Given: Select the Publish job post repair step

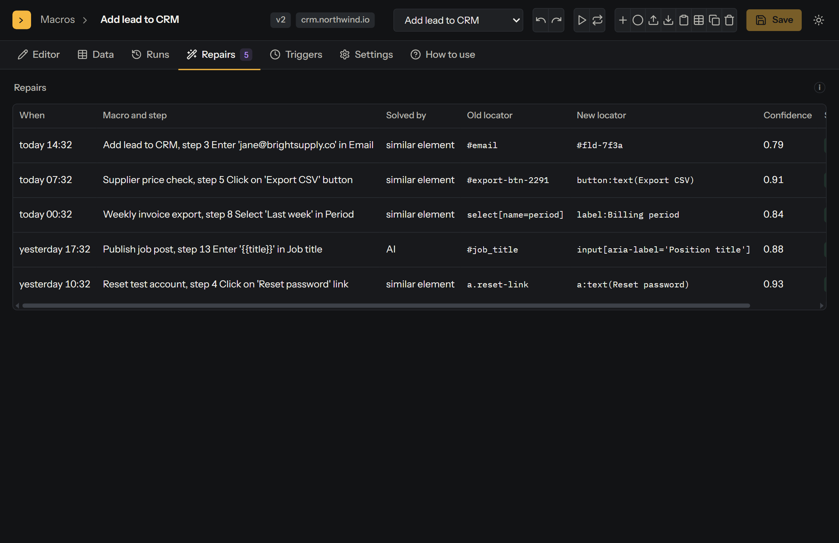Looking at the screenshot, I should 212,249.
